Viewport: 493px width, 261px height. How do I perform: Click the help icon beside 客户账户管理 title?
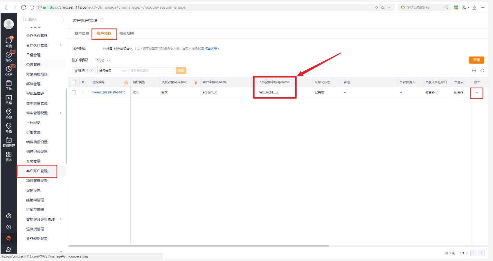pyautogui.click(x=102, y=20)
